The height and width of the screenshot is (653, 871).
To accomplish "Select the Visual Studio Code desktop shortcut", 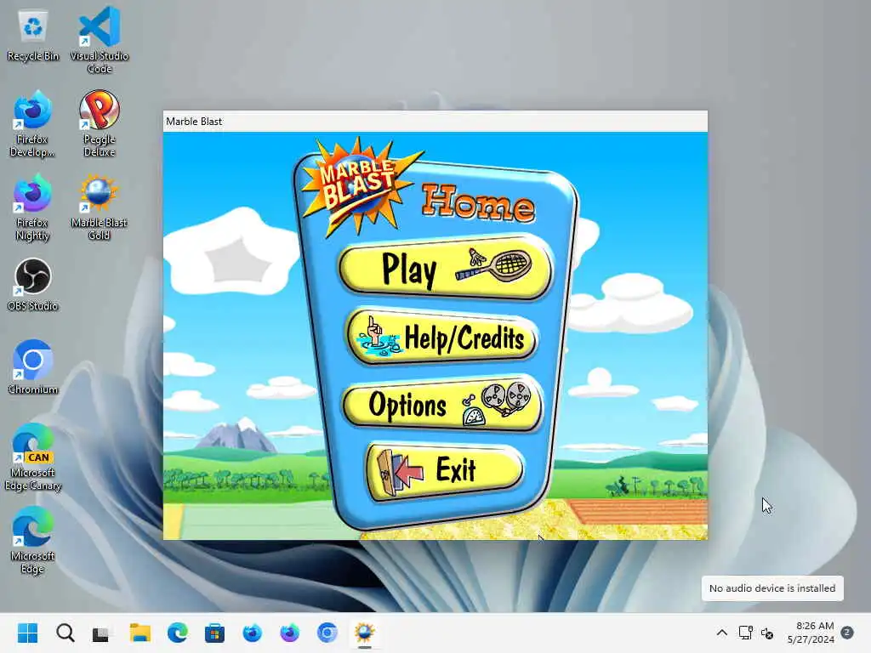I will click(x=100, y=40).
